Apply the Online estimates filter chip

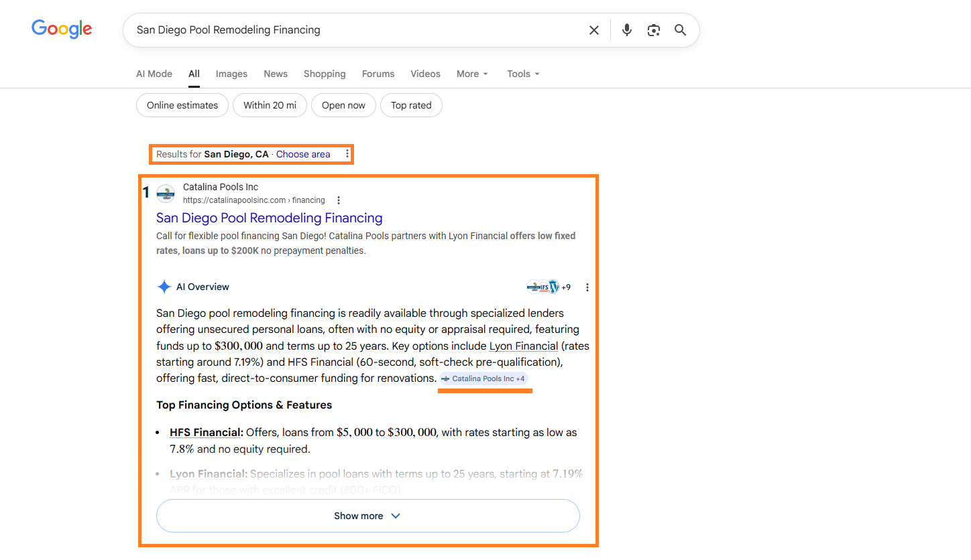182,105
